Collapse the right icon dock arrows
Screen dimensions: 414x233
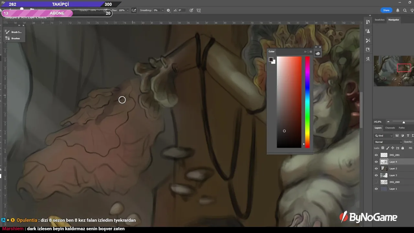point(370,16)
